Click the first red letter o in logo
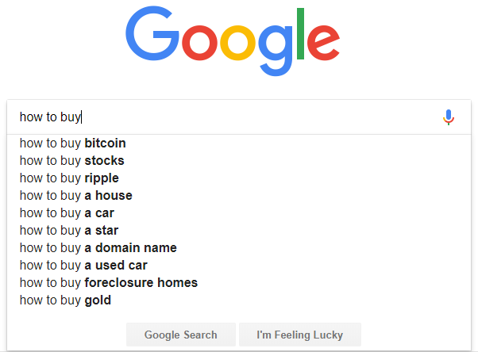Screen dimensions: 478x352 (x=199, y=43)
